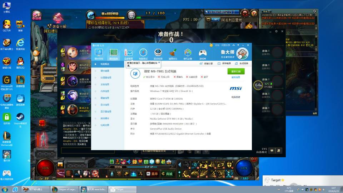
Task: Open 装机必备 cube icon
Action: (188, 54)
